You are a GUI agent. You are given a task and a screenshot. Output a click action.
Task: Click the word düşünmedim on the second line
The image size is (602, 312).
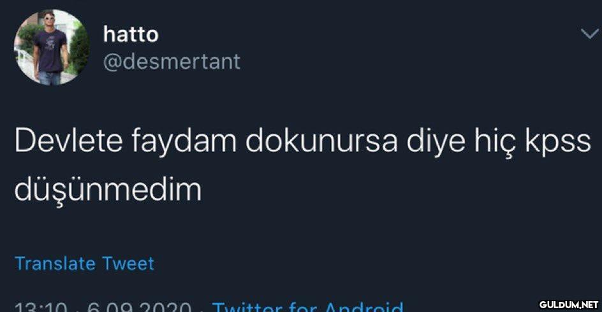click(108, 190)
